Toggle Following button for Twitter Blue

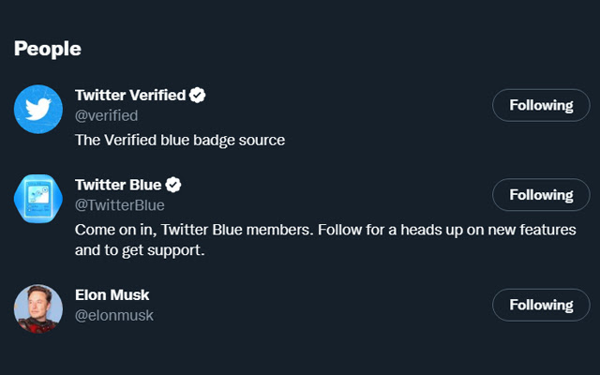pos(541,195)
